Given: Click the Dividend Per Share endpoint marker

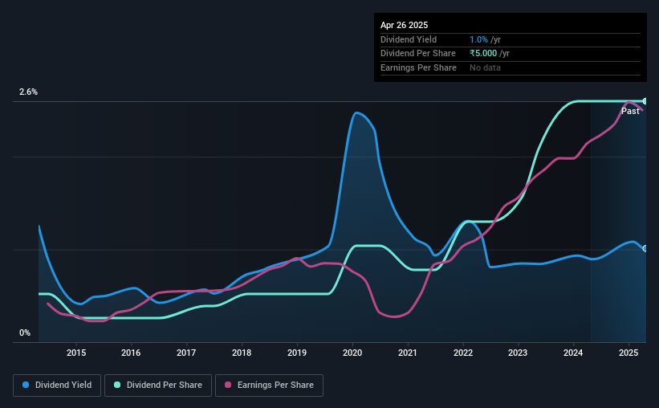Looking at the screenshot, I should [x=645, y=101].
